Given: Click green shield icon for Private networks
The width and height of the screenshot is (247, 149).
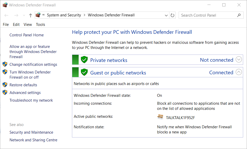Looking at the screenshot, I should coord(84,60).
